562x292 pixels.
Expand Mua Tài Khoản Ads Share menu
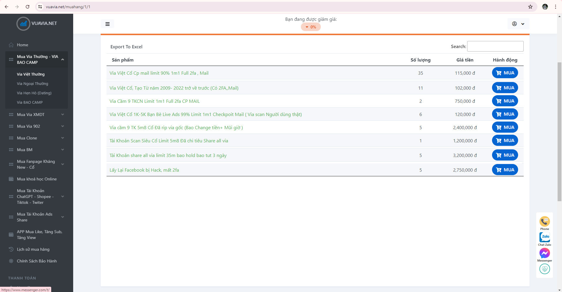37,217
